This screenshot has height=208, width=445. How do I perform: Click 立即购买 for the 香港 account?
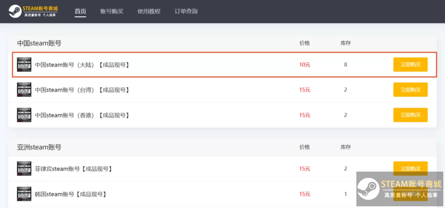[x=410, y=115]
